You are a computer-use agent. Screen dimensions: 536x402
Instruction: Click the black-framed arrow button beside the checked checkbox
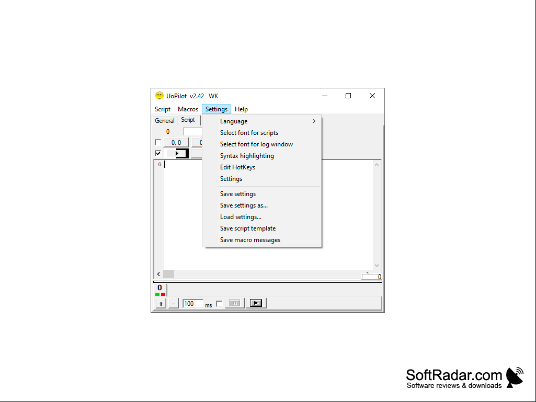[182, 154]
